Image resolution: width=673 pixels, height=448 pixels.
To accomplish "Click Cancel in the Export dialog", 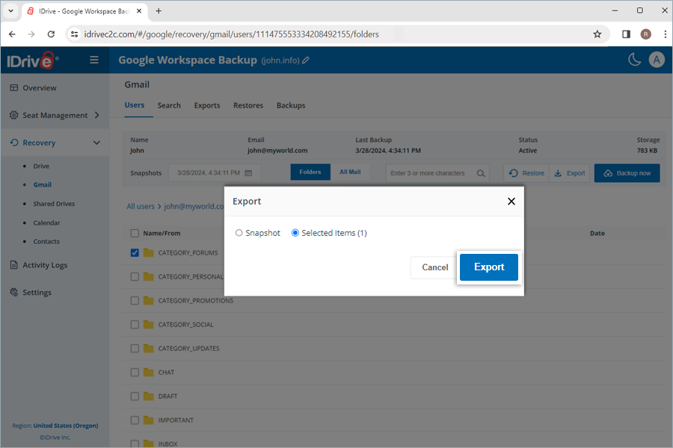I will coord(434,267).
